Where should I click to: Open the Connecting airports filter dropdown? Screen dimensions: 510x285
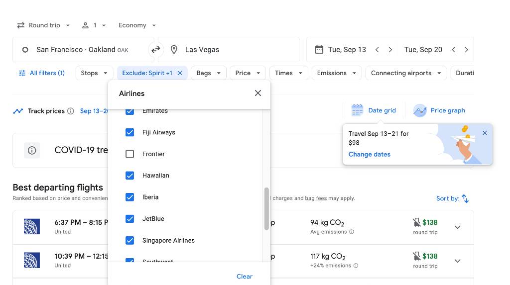tap(406, 73)
